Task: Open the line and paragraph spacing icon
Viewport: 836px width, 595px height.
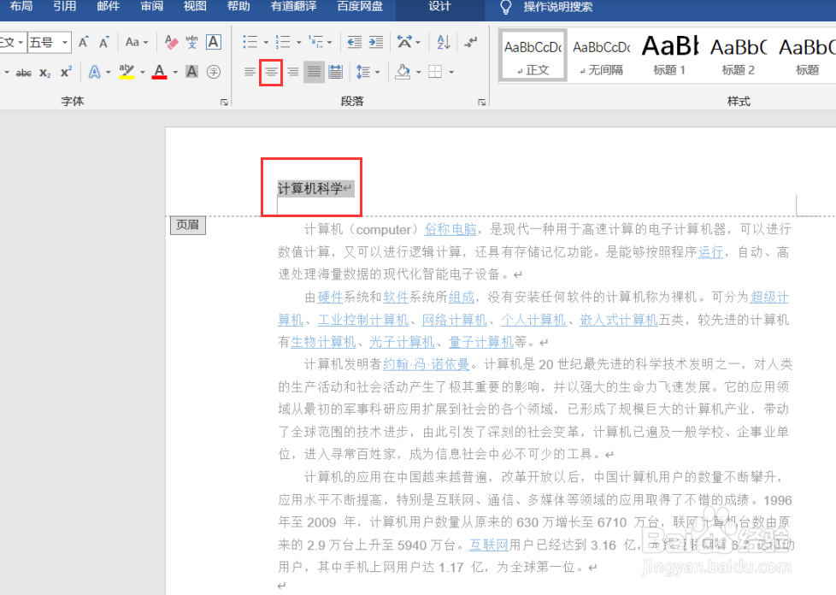Action: click(x=363, y=72)
